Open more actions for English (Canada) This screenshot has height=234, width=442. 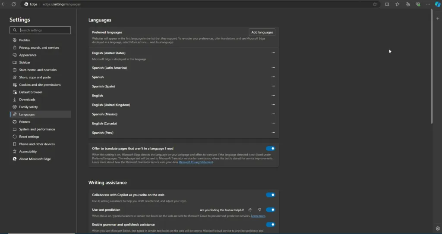coord(273,123)
